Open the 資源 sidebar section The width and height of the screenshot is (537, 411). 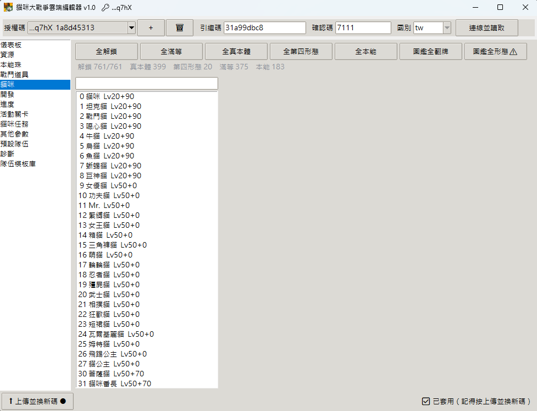35,55
